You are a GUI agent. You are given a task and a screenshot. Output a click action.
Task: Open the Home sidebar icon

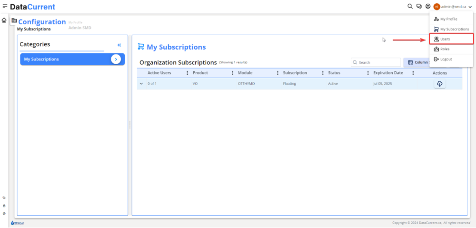(x=4, y=20)
